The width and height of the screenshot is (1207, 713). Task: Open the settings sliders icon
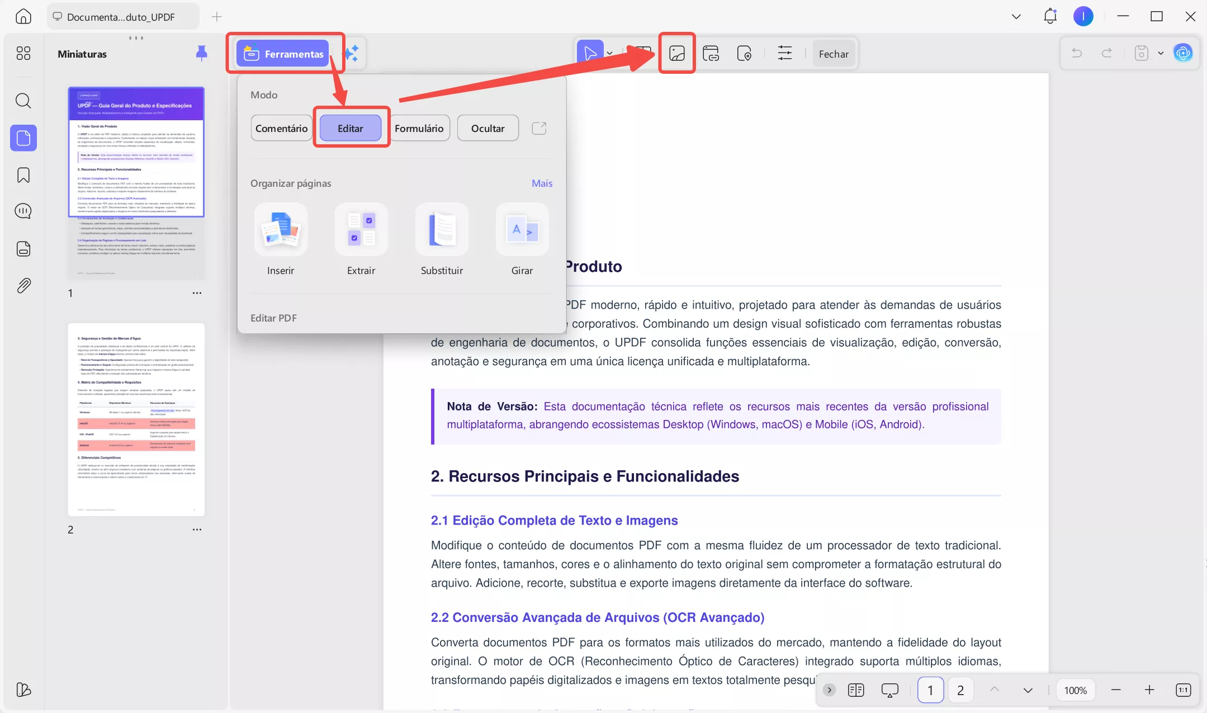click(785, 54)
